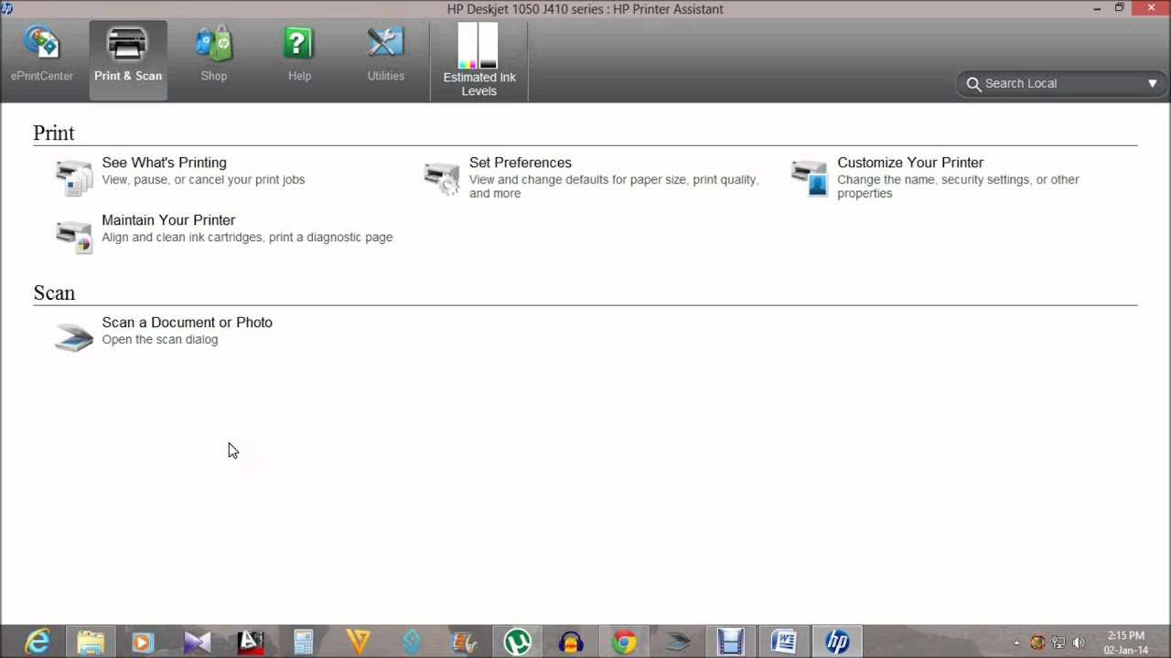Open See What's Printing link
This screenshot has height=658, width=1171.
[164, 163]
